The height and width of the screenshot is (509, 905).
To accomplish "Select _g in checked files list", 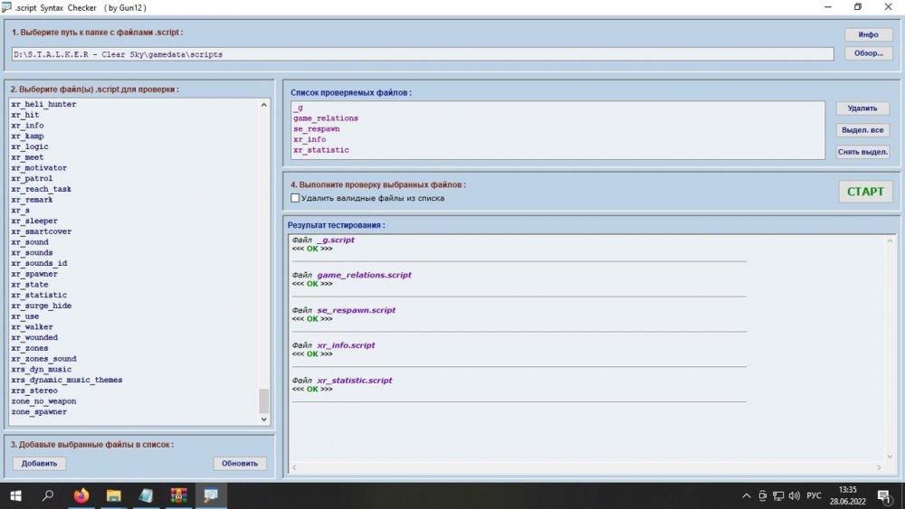I will 299,108.
